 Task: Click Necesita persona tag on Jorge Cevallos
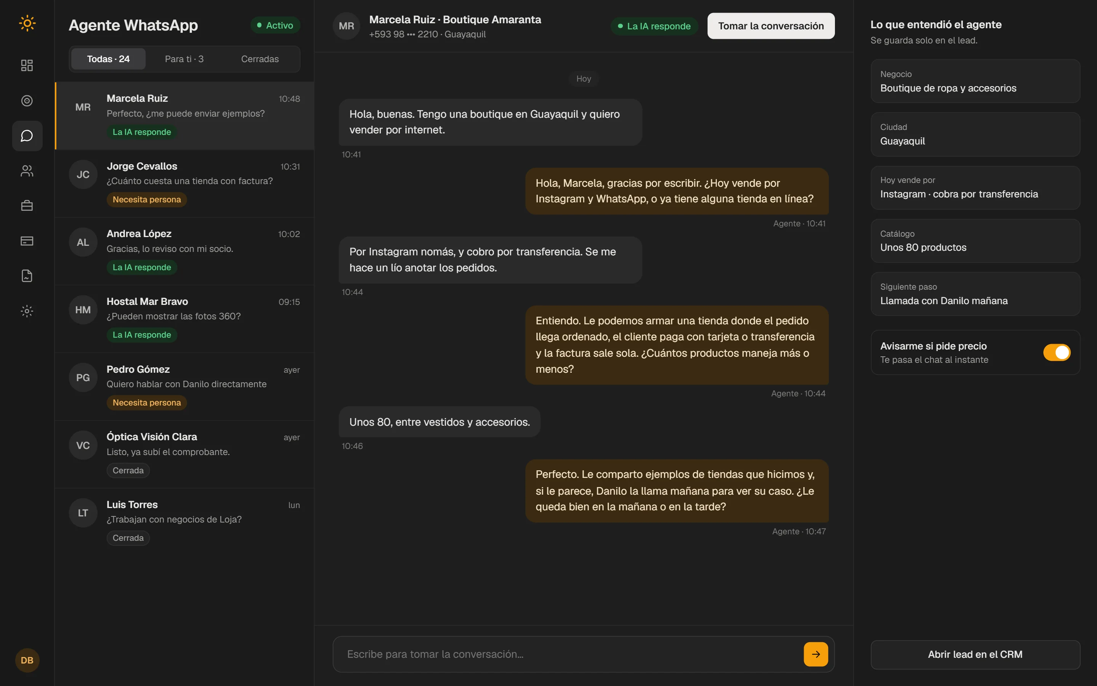tap(146, 200)
